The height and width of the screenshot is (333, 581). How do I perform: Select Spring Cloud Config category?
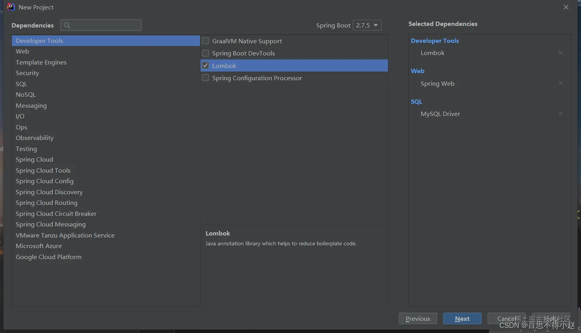point(106,181)
